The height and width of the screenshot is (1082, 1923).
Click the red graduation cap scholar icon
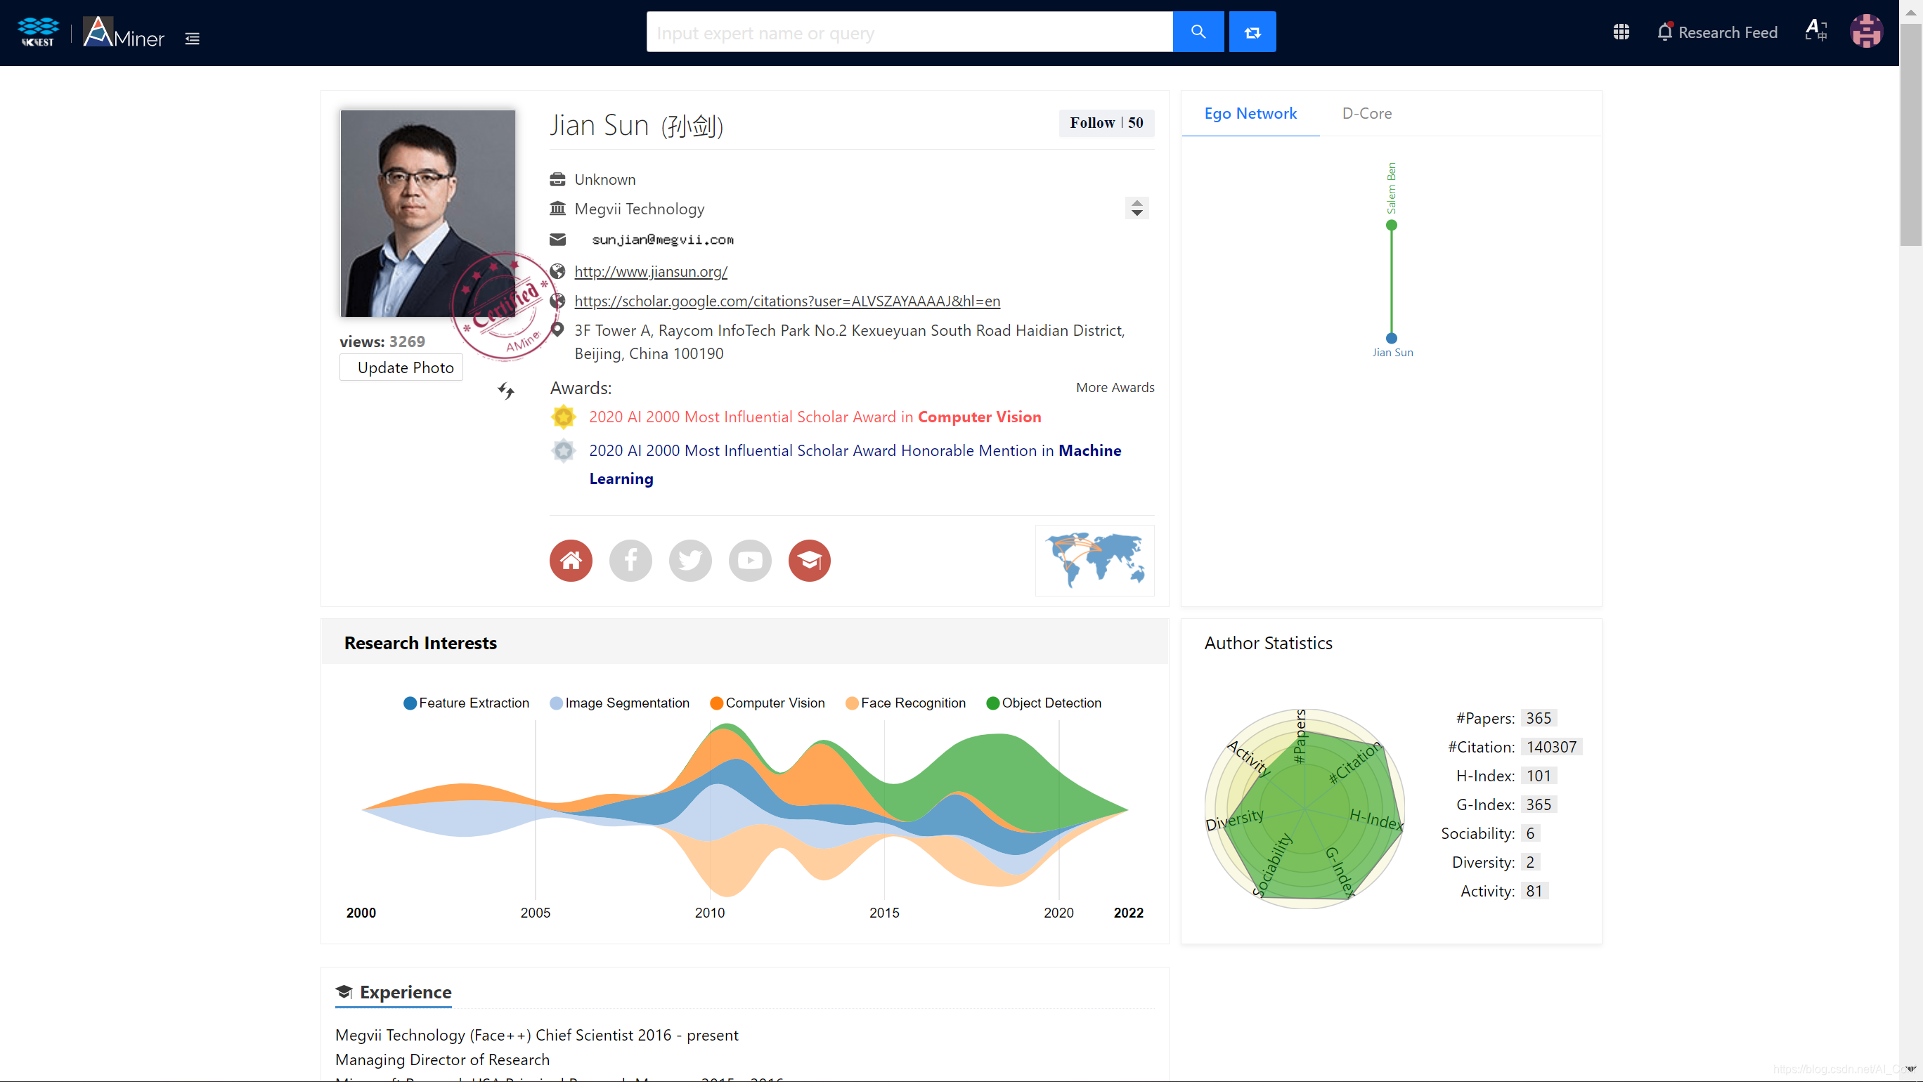click(809, 560)
